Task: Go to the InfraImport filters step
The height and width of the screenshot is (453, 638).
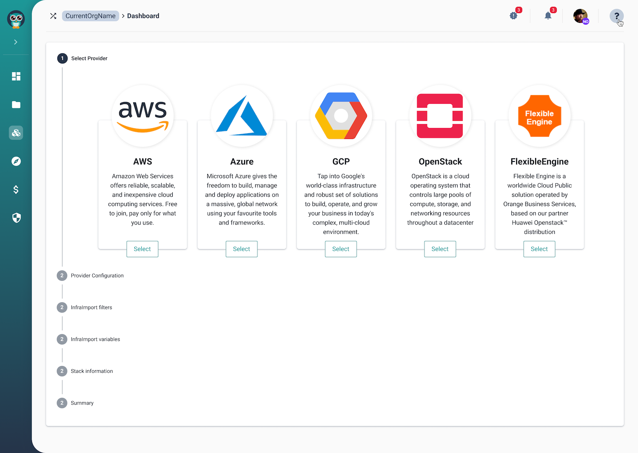Action: pos(85,307)
